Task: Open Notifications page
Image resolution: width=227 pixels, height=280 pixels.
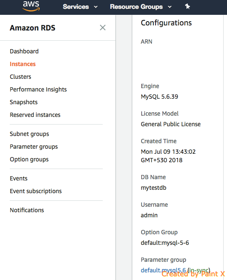Action: tap(27, 210)
